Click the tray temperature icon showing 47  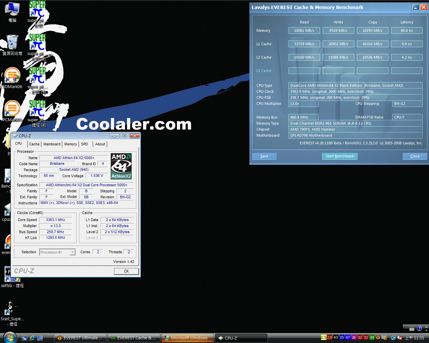pos(348,337)
